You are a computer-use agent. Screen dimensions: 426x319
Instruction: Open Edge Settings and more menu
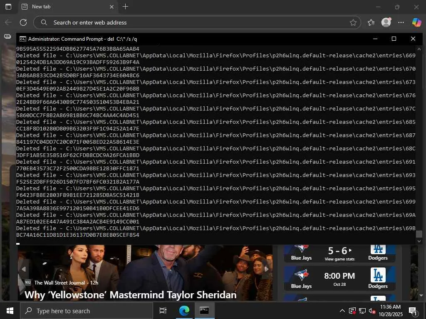click(x=401, y=22)
